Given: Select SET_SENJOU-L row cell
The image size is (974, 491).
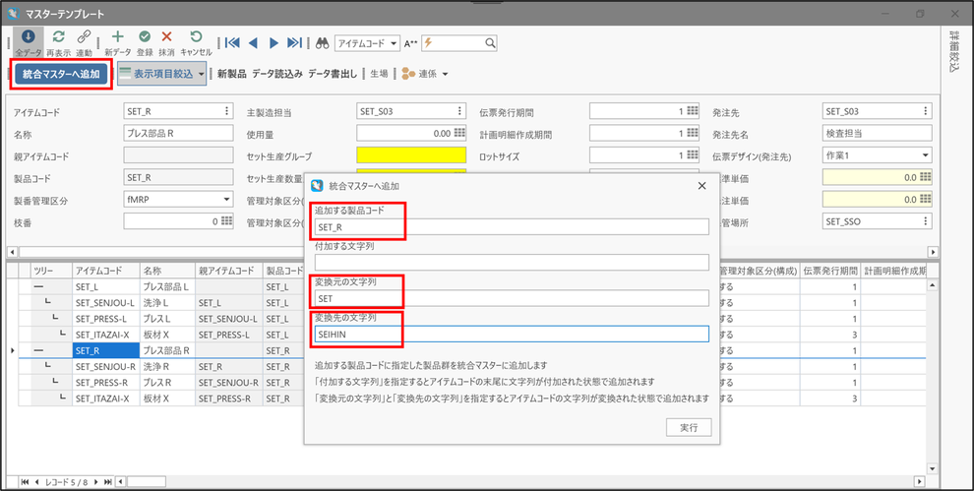Looking at the screenshot, I should coord(105,303).
